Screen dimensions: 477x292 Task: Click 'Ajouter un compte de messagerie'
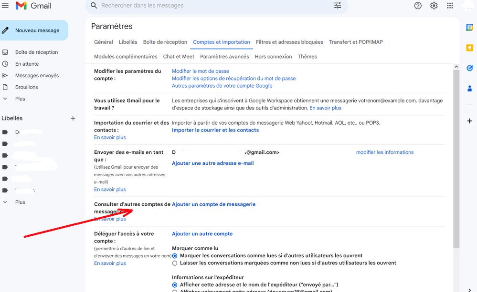pyautogui.click(x=214, y=204)
